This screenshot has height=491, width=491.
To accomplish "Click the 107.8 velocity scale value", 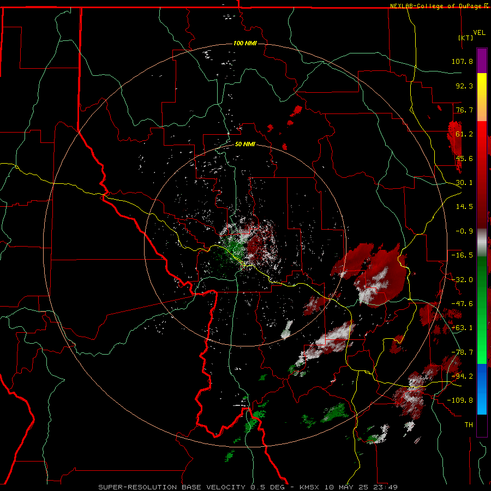I will pyautogui.click(x=462, y=61).
